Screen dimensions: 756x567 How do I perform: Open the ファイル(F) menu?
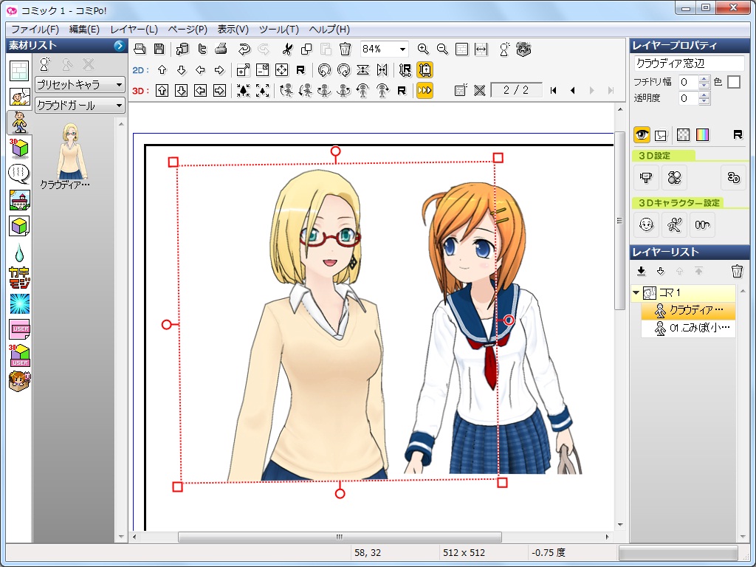click(x=35, y=30)
